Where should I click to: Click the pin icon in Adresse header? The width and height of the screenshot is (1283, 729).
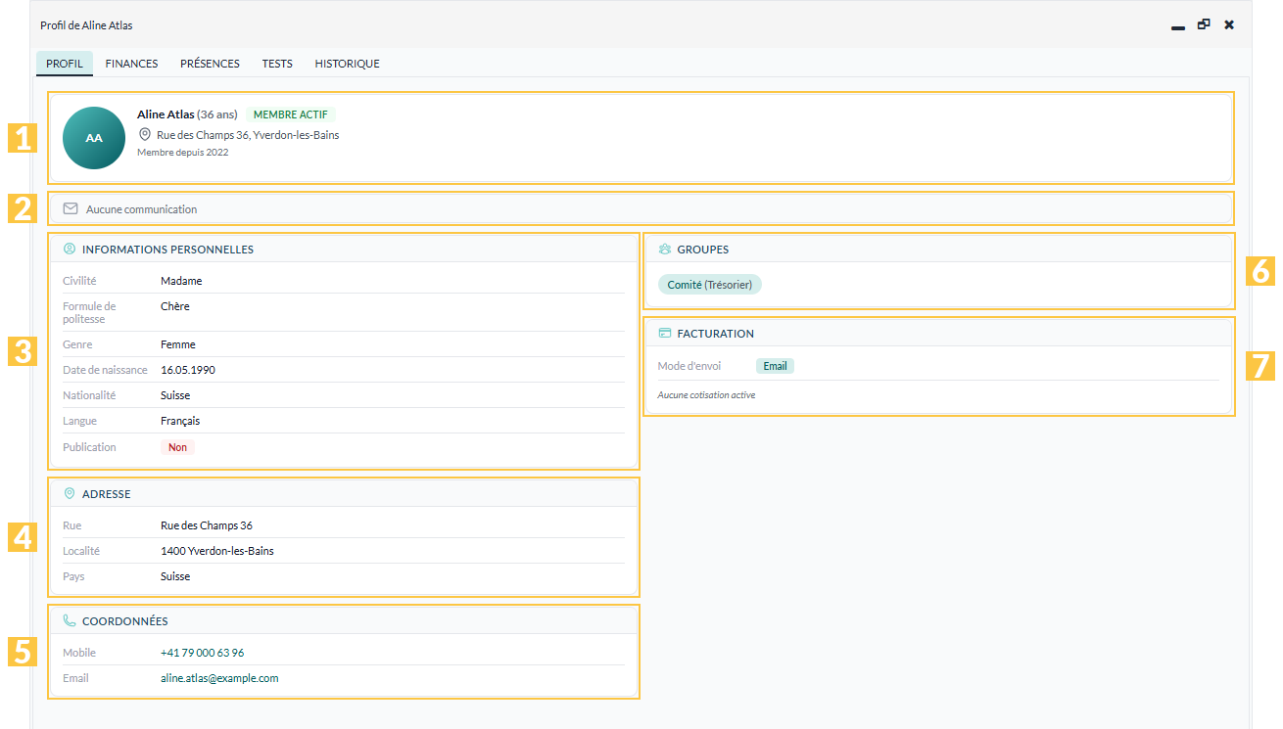click(70, 493)
